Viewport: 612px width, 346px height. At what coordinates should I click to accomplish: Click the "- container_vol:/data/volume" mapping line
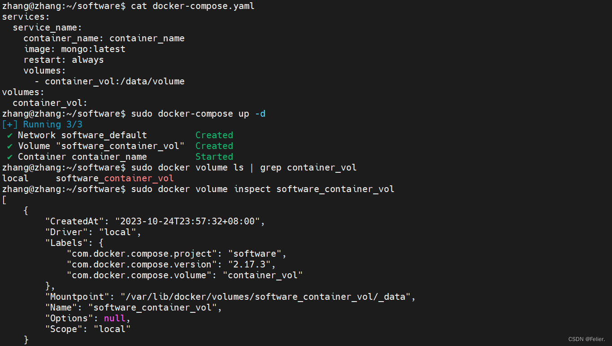[109, 81]
